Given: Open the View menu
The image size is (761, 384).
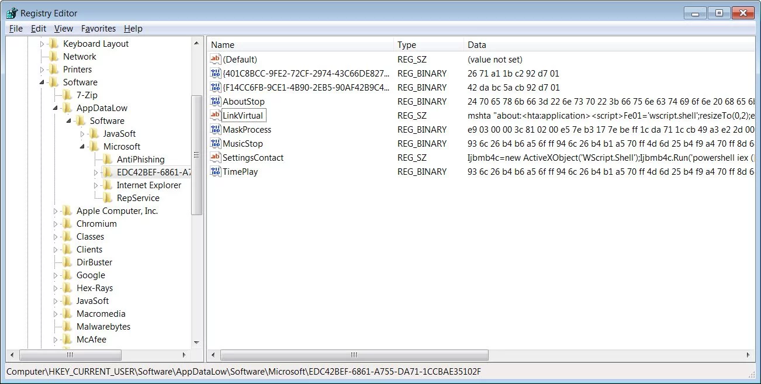Looking at the screenshot, I should (x=63, y=29).
